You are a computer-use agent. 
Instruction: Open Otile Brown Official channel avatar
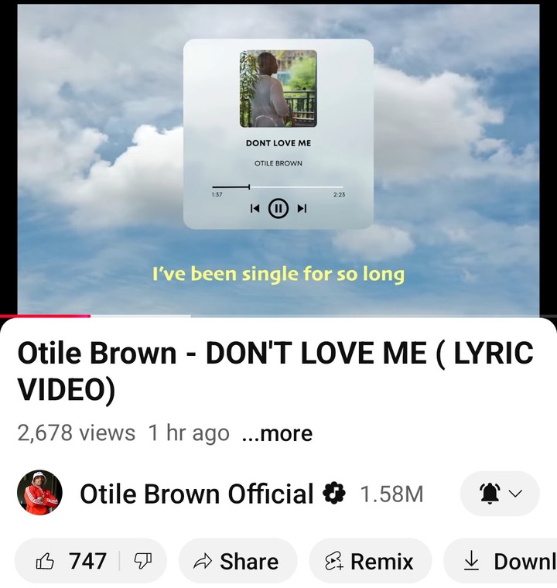pyautogui.click(x=39, y=492)
